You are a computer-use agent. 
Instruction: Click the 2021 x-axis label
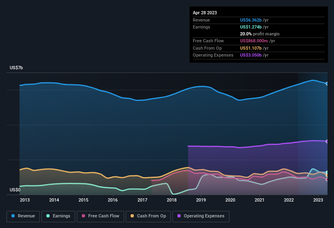click(260, 200)
